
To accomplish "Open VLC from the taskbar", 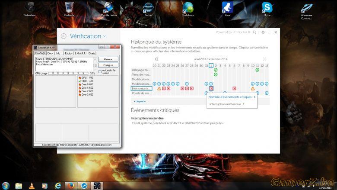I will coord(32,186).
